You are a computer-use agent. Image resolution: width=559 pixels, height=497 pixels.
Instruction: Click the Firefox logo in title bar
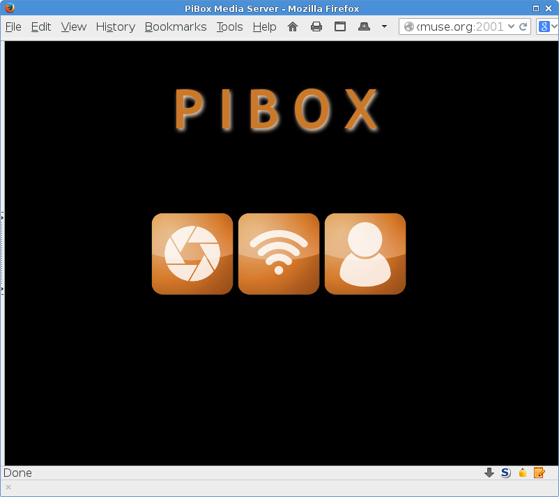10,8
